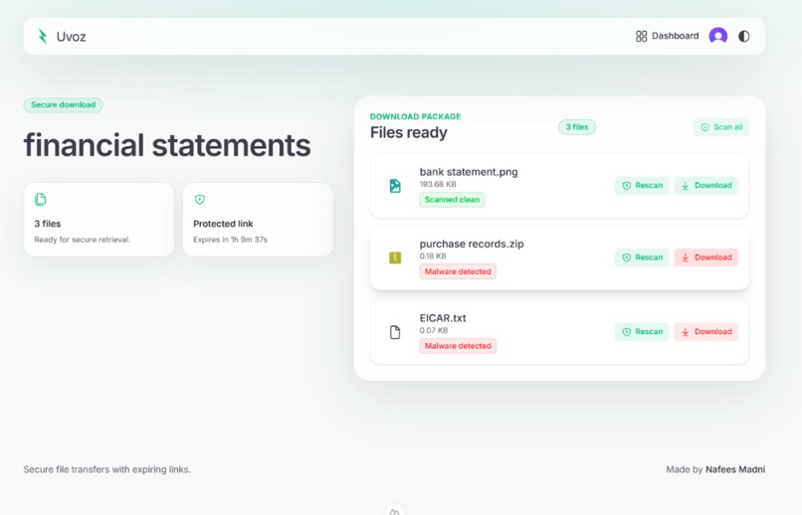Click the Expires in 1h 9m 37s text
Screen dimensions: 802x515
230,240
